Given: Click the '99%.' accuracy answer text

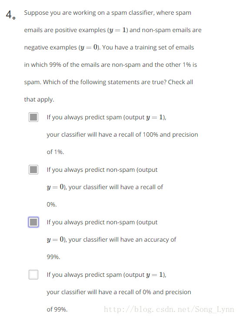Looking at the screenshot, I should point(53,257).
